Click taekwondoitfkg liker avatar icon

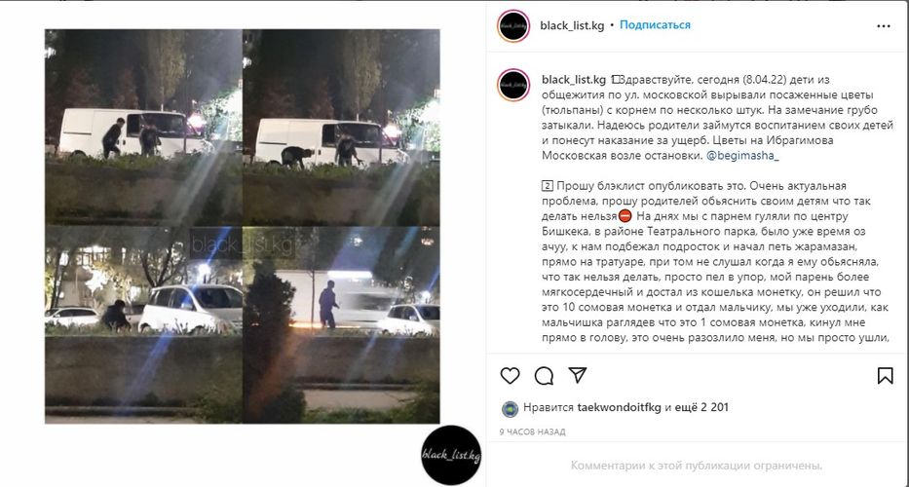(x=510, y=408)
